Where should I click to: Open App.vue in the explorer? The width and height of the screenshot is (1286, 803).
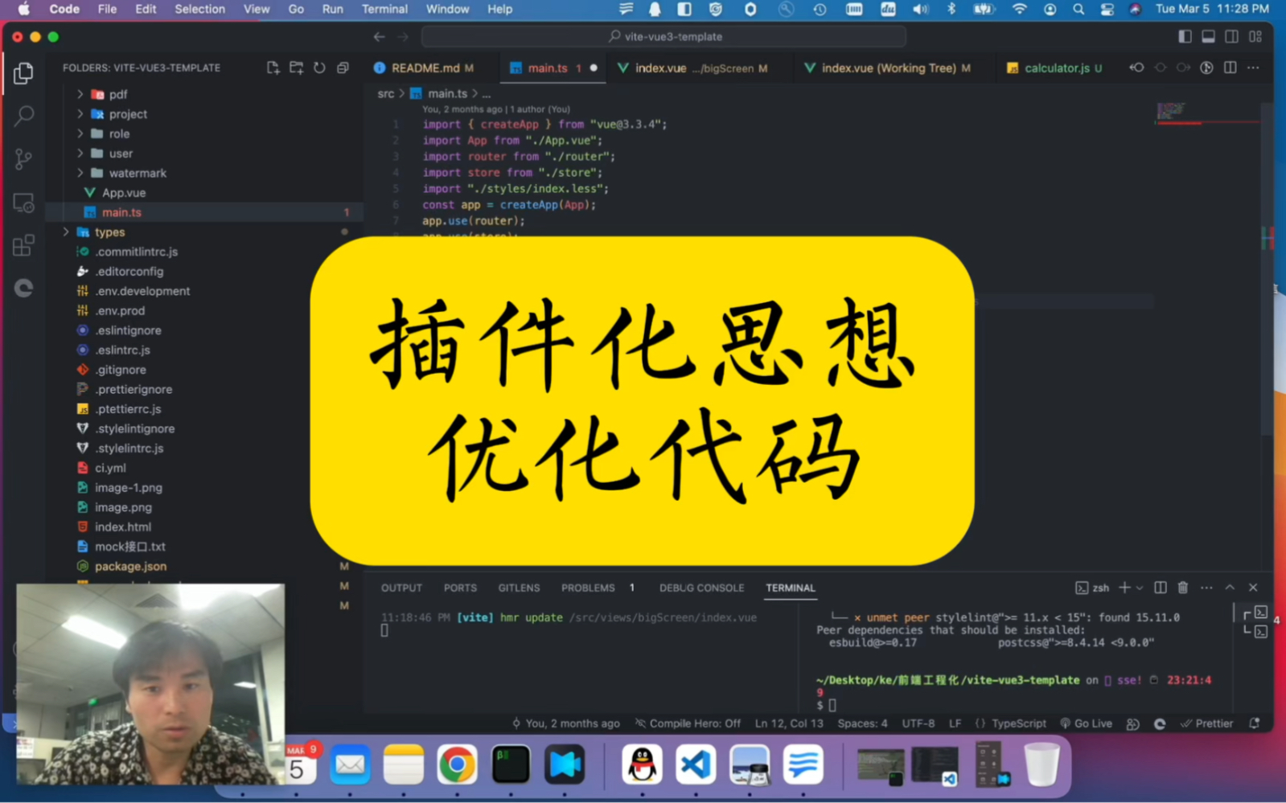click(x=123, y=193)
